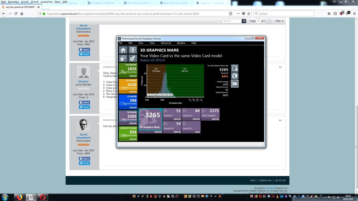This screenshot has height=201, width=358.
Task: Click the forum page number field
Action: (x=259, y=21)
